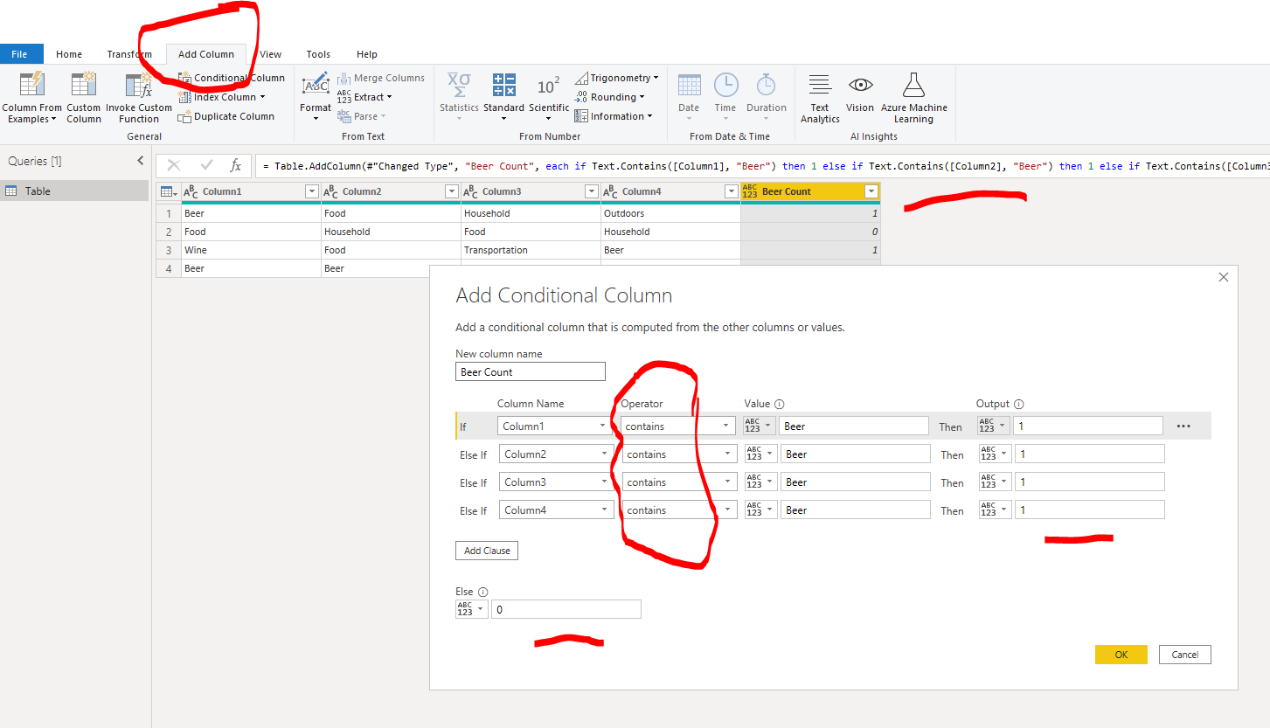Image resolution: width=1270 pixels, height=728 pixels.
Task: Click the Add Clause button
Action: [487, 551]
